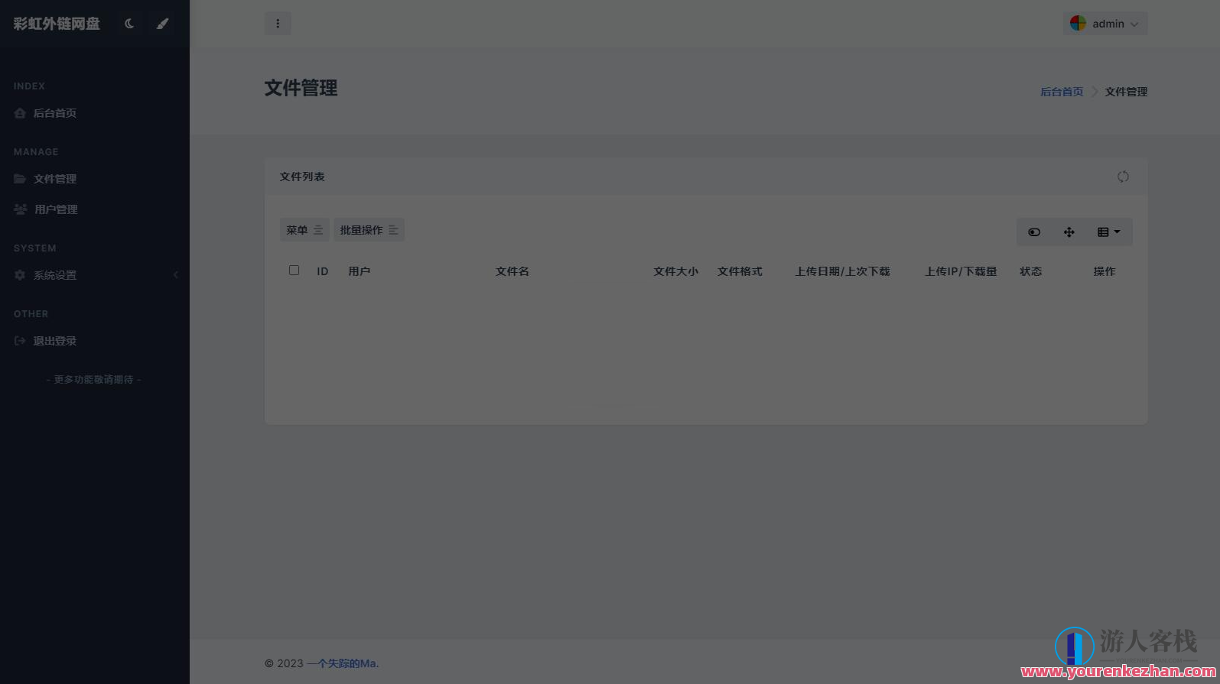Click the ID column header

(x=323, y=271)
